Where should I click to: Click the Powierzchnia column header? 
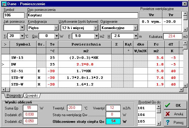[85, 44]
